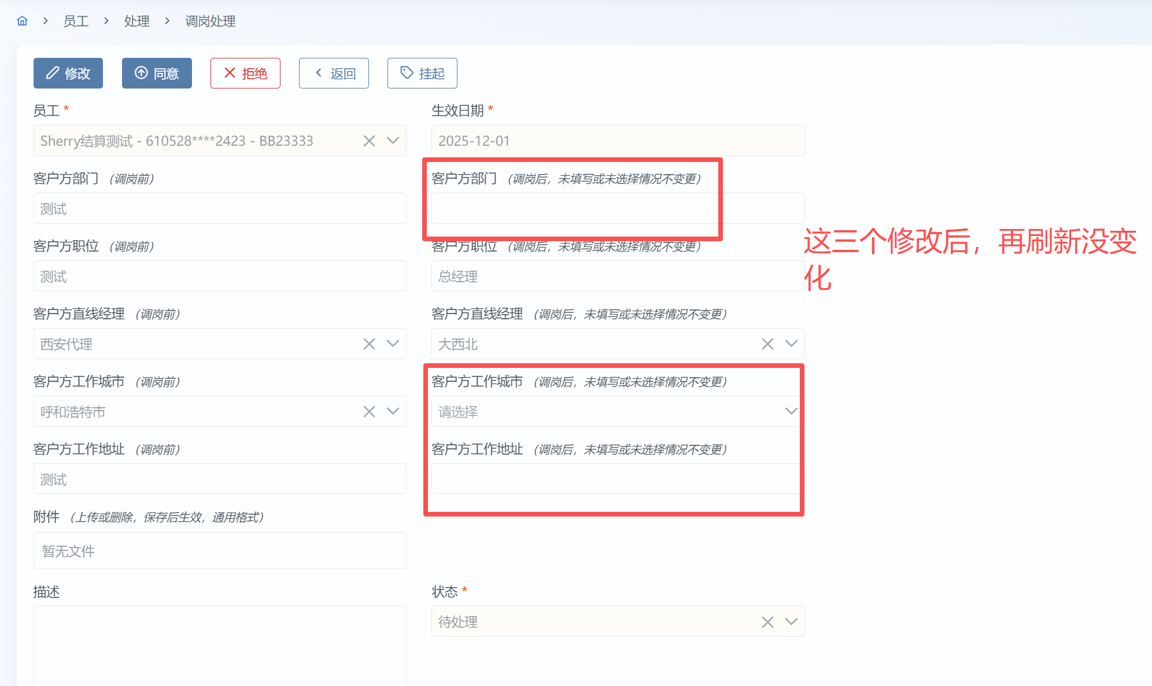The height and width of the screenshot is (686, 1152).
Task: Expand the 员工 dropdown arrow
Action: 393,141
